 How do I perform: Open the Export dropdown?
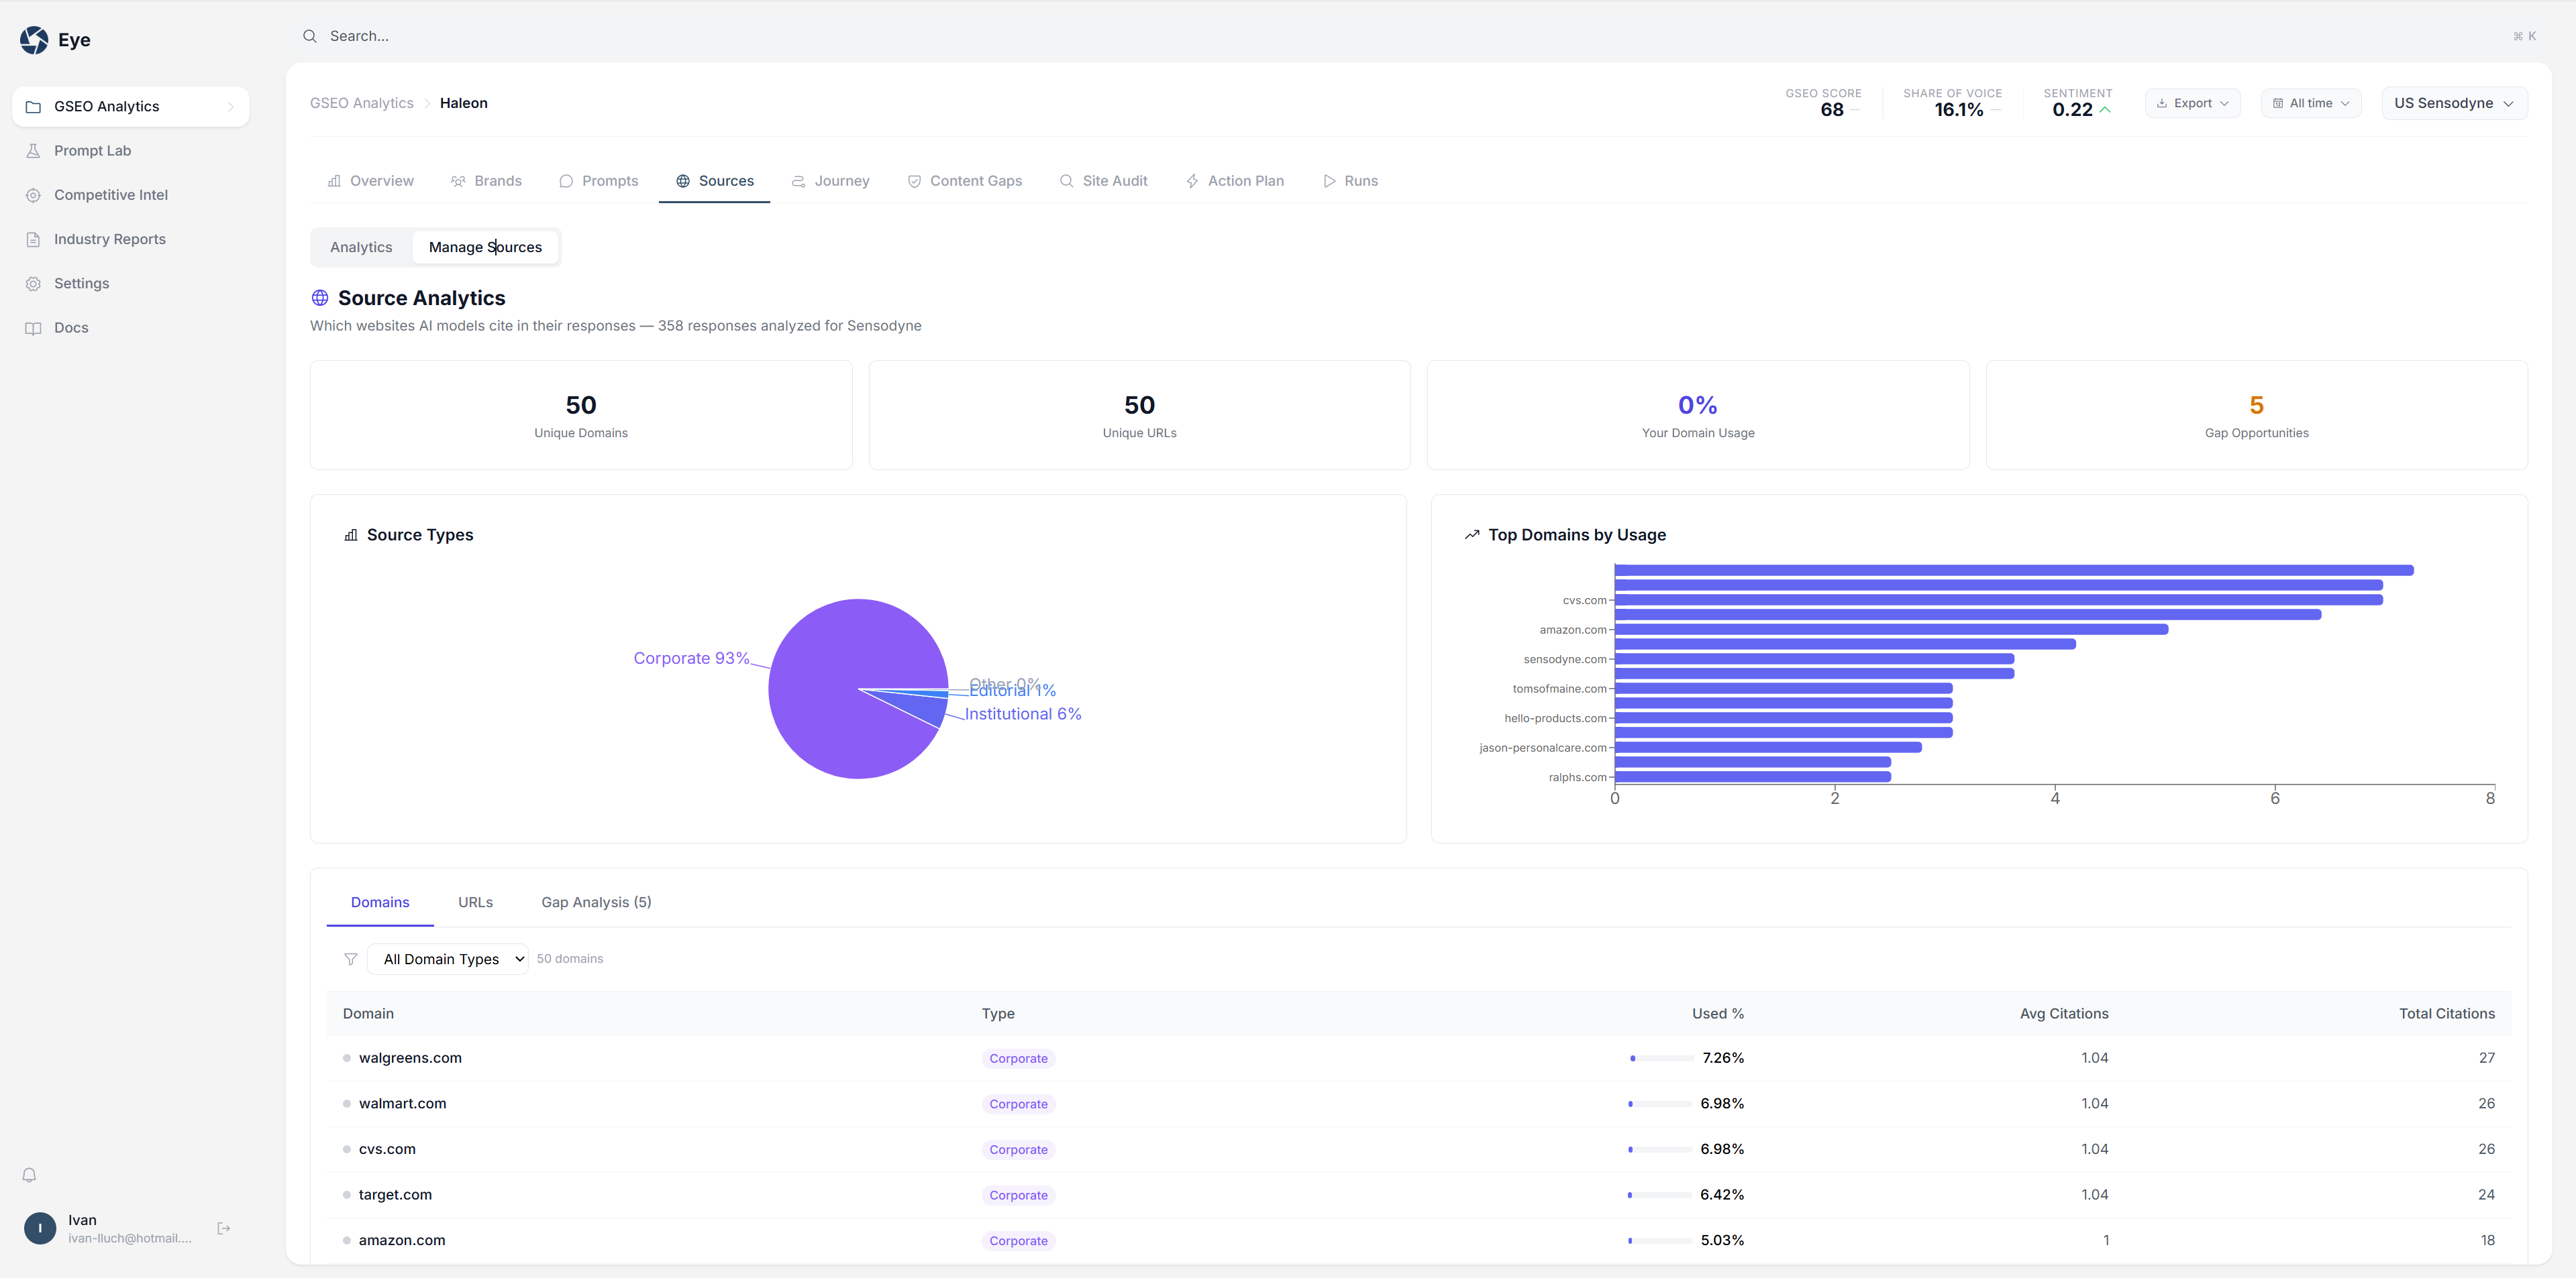(x=2192, y=103)
